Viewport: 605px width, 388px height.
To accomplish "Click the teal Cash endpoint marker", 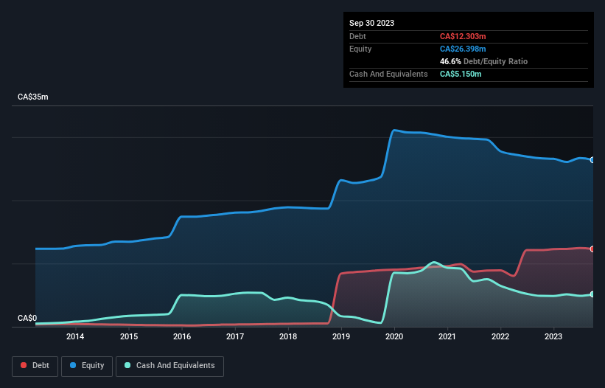I will click(x=592, y=294).
